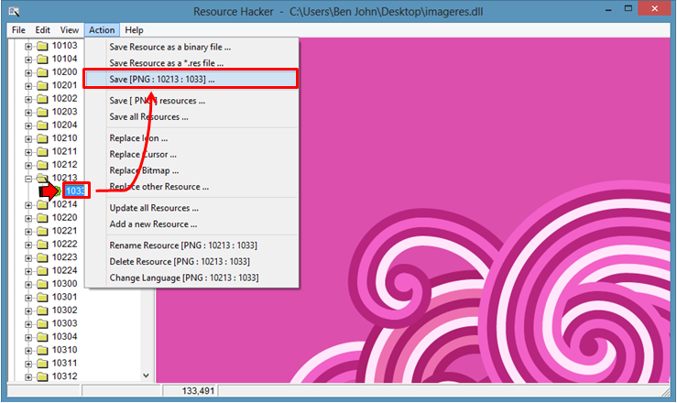The width and height of the screenshot is (677, 403).
Task: Click the 10224 folder icon
Action: click(x=42, y=270)
